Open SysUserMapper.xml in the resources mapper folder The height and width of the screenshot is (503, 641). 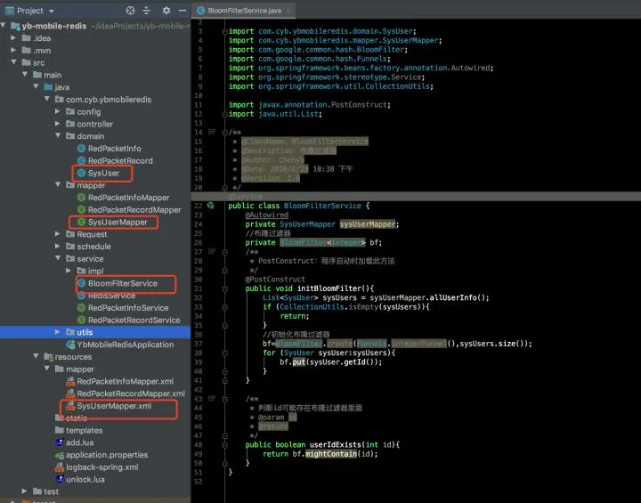click(114, 406)
